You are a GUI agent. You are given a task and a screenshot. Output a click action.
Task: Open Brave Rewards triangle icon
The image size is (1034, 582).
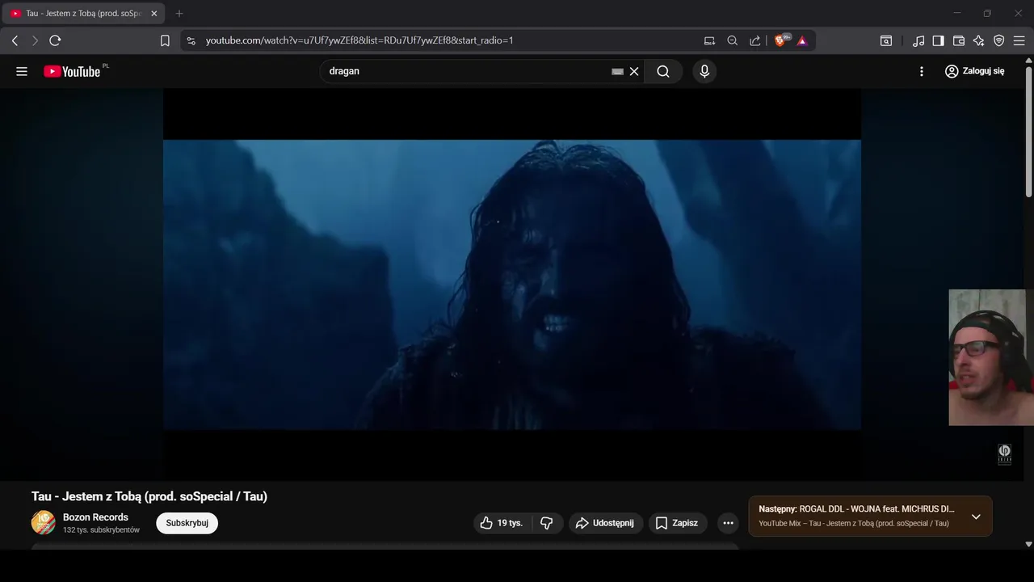point(802,40)
